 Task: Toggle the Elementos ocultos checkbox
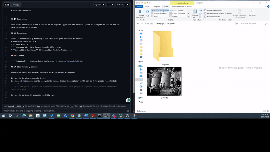coord(205,16)
